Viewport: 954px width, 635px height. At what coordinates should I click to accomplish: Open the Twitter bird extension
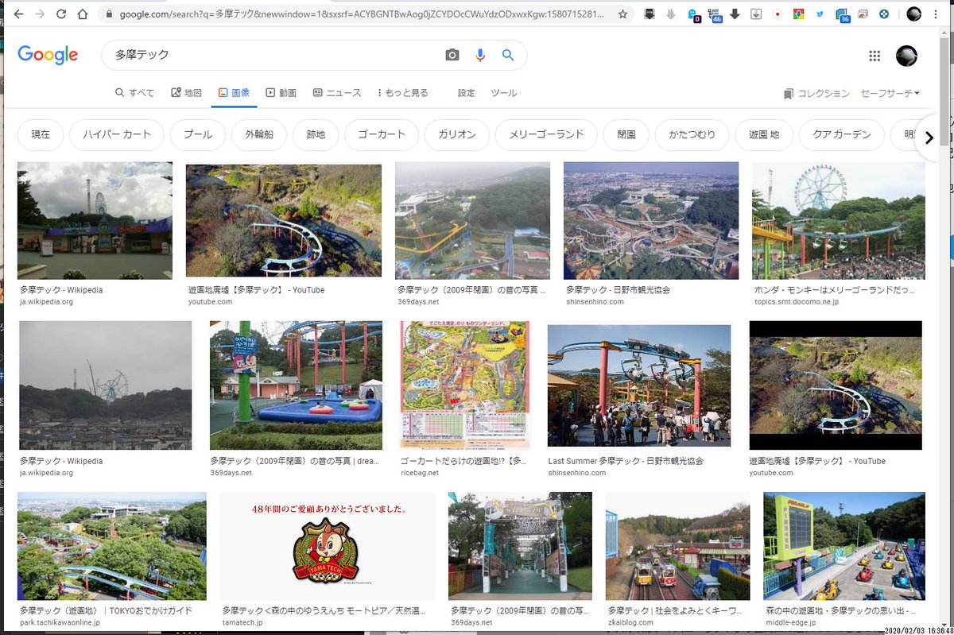pos(820,14)
